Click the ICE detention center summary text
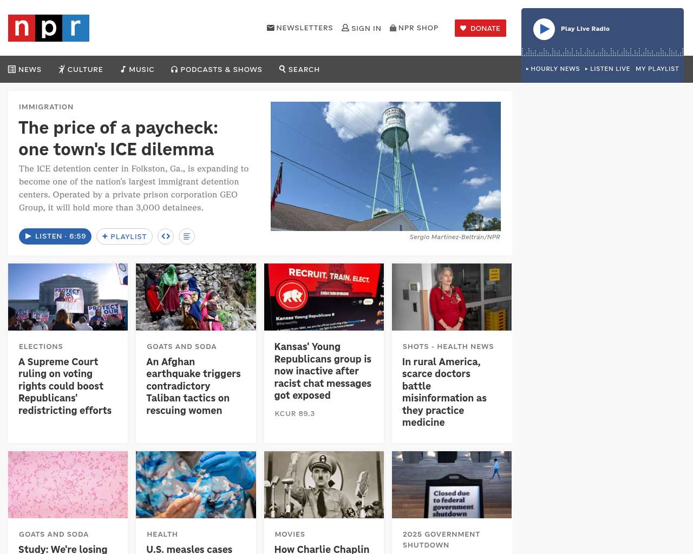This screenshot has height=554, width=693. (134, 188)
